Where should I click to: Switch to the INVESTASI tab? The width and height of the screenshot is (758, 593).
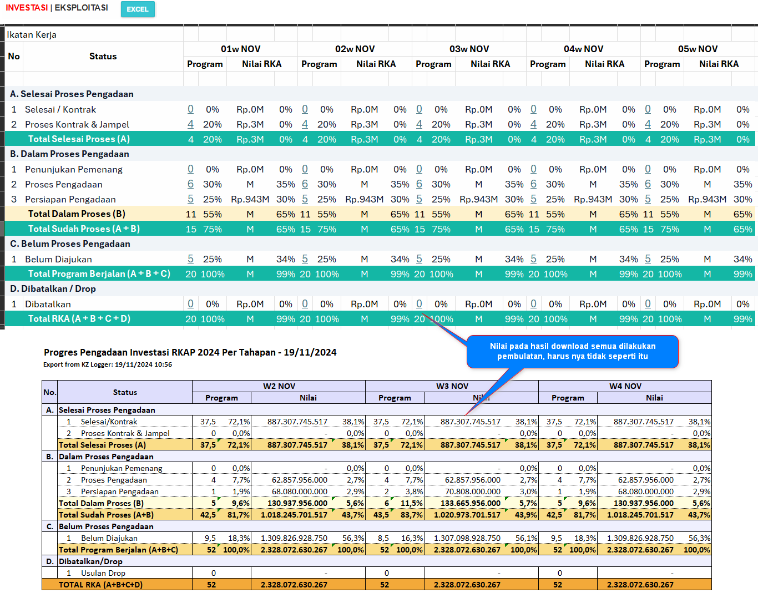[27, 8]
